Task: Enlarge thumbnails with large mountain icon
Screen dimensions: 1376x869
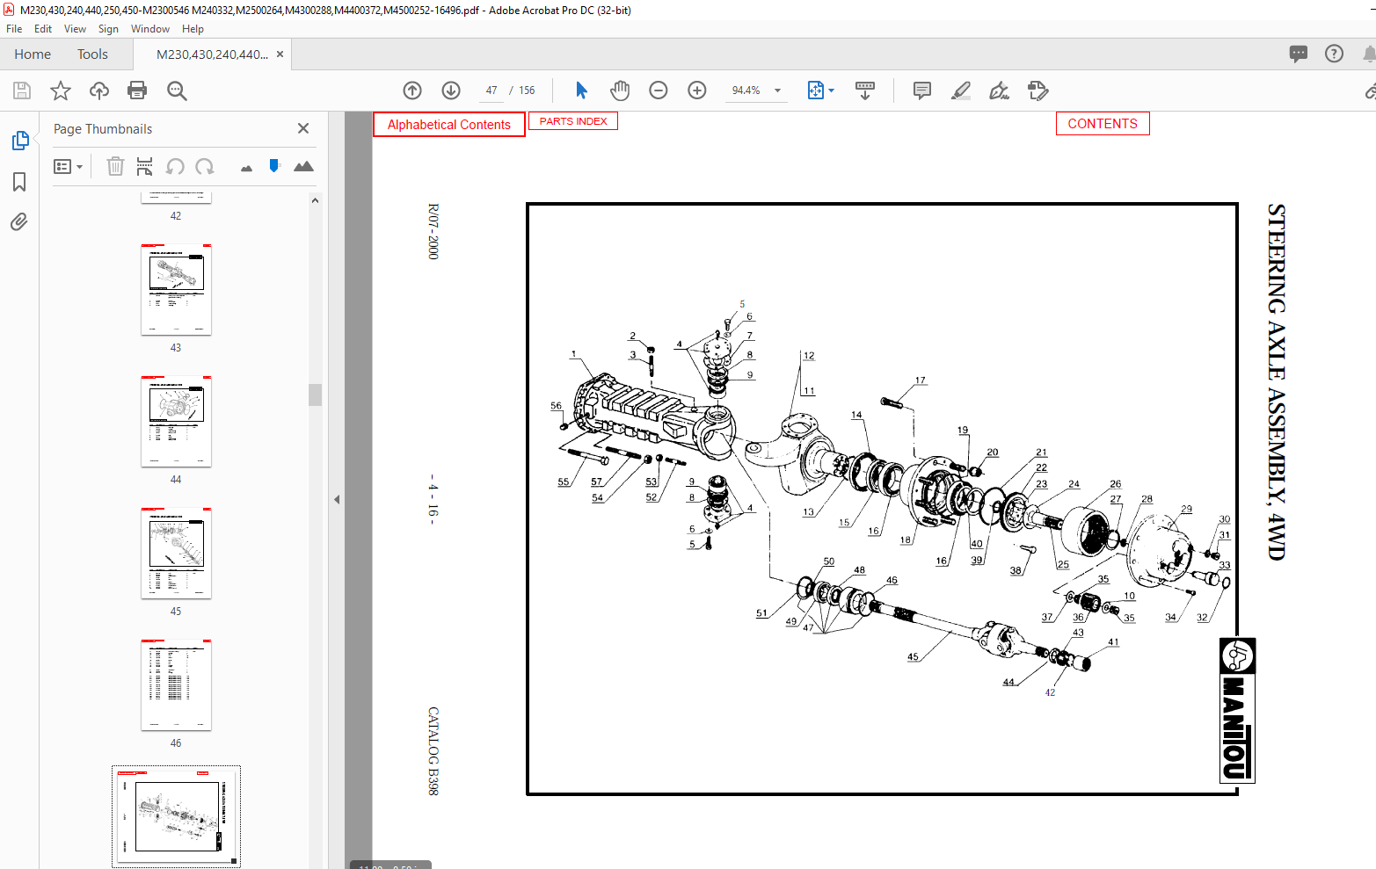Action: click(x=303, y=166)
